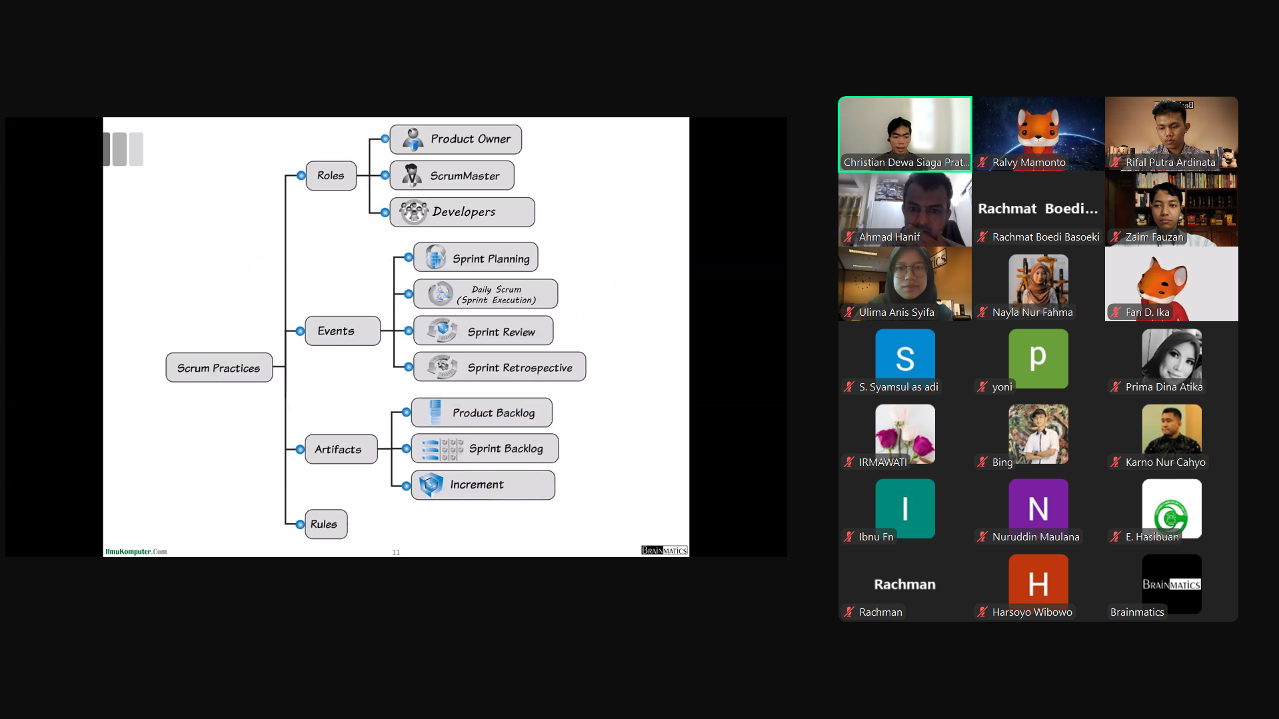This screenshot has width=1279, height=719.
Task: Click the Sprint Review cycle icon
Action: click(x=442, y=331)
